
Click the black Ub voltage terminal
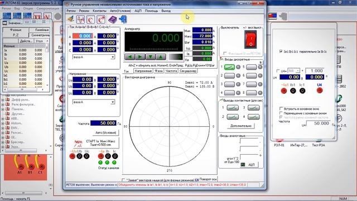pyautogui.click(x=79, y=156)
